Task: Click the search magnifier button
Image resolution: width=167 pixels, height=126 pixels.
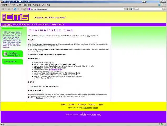Action: [x=164, y=9]
